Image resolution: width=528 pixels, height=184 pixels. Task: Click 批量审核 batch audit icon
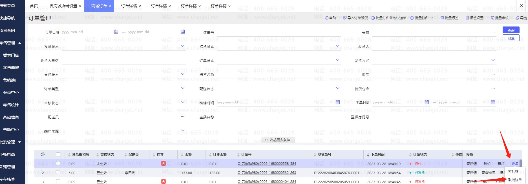coord(500,18)
